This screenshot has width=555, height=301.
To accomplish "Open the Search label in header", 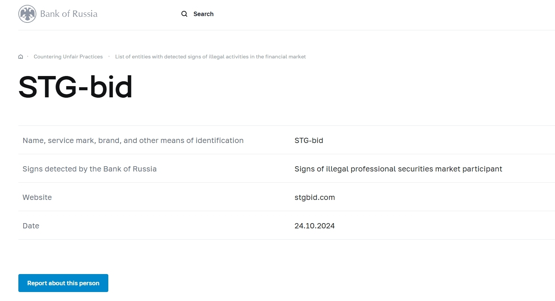I will click(x=203, y=14).
